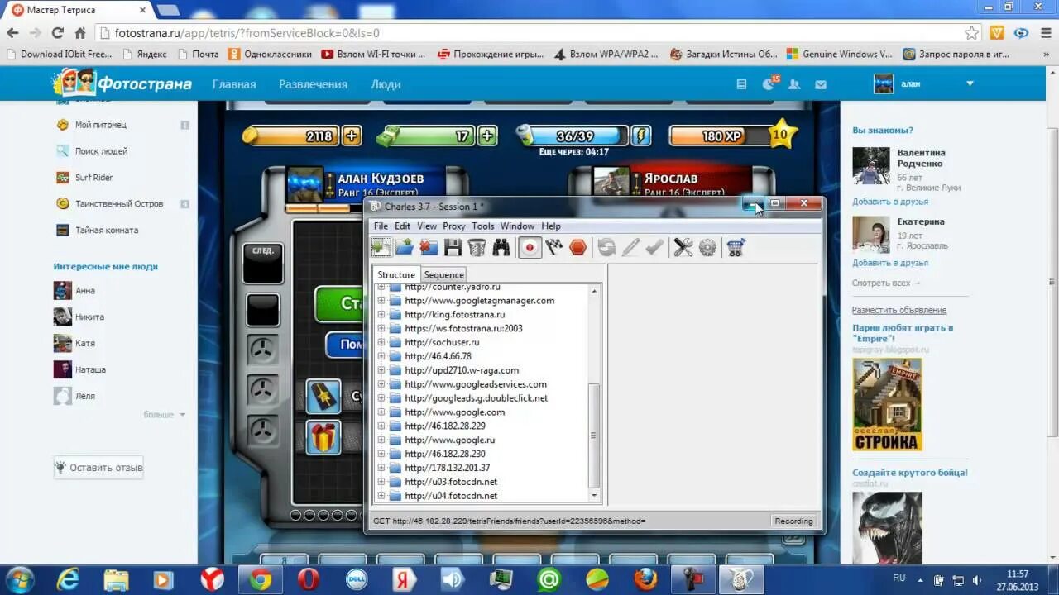Click the pencil Edit request icon

(630, 247)
